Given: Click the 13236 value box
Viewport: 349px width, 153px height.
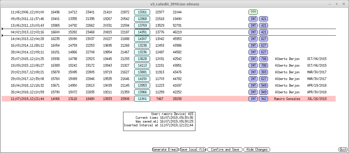Looking at the screenshot, I should point(142,52).
